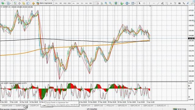195x110 pixels.
Task: Expand the Profiles dropdown arrow
Action: [x=11, y=3]
